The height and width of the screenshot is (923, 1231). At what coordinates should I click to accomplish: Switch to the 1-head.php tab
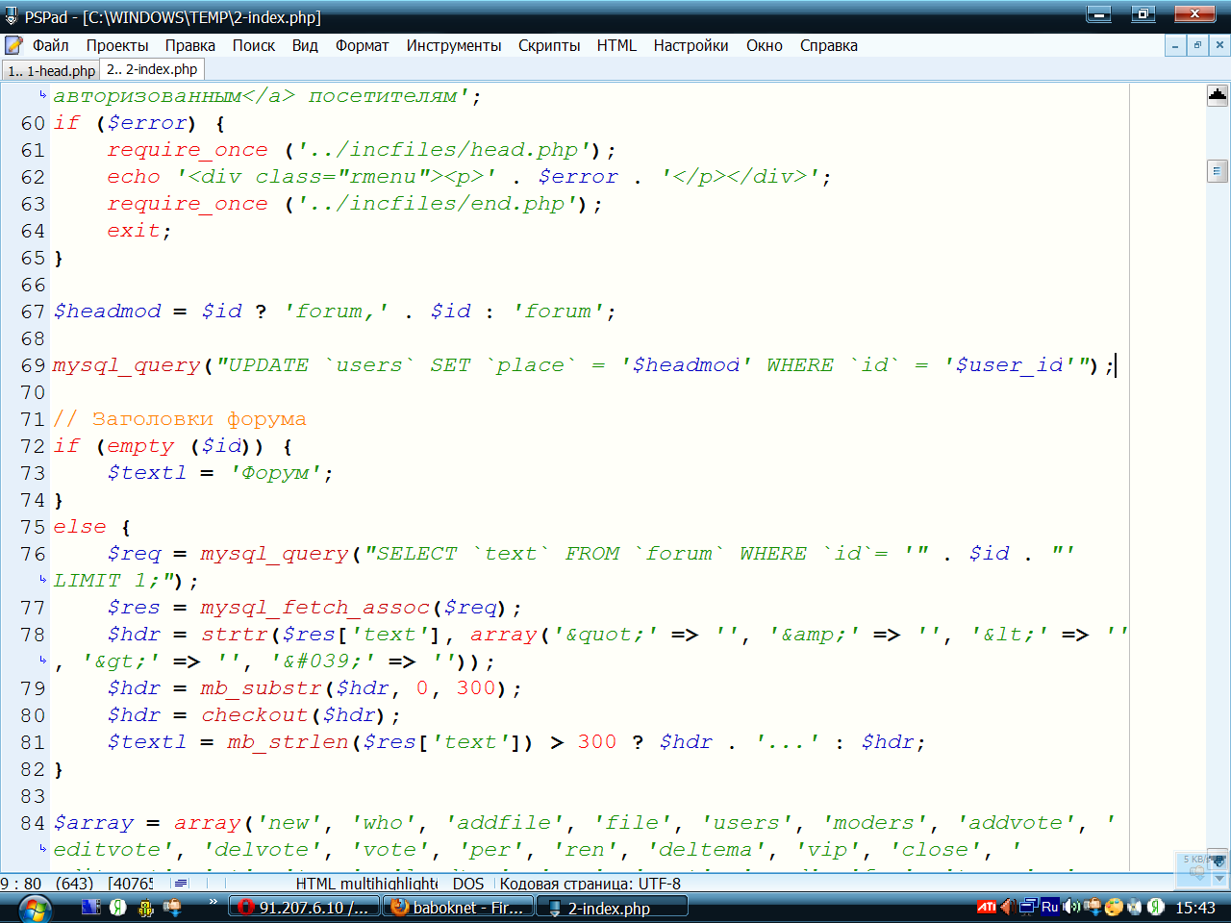(51, 70)
